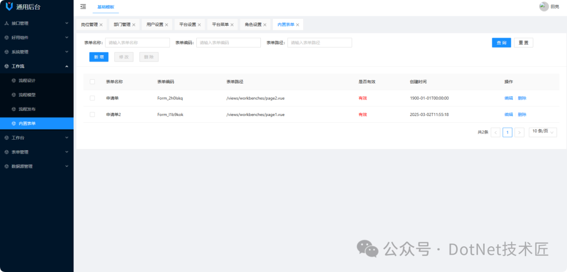Open the 10 条/页 page size dropdown
Viewport: 567px width, 272px height.
542,132
